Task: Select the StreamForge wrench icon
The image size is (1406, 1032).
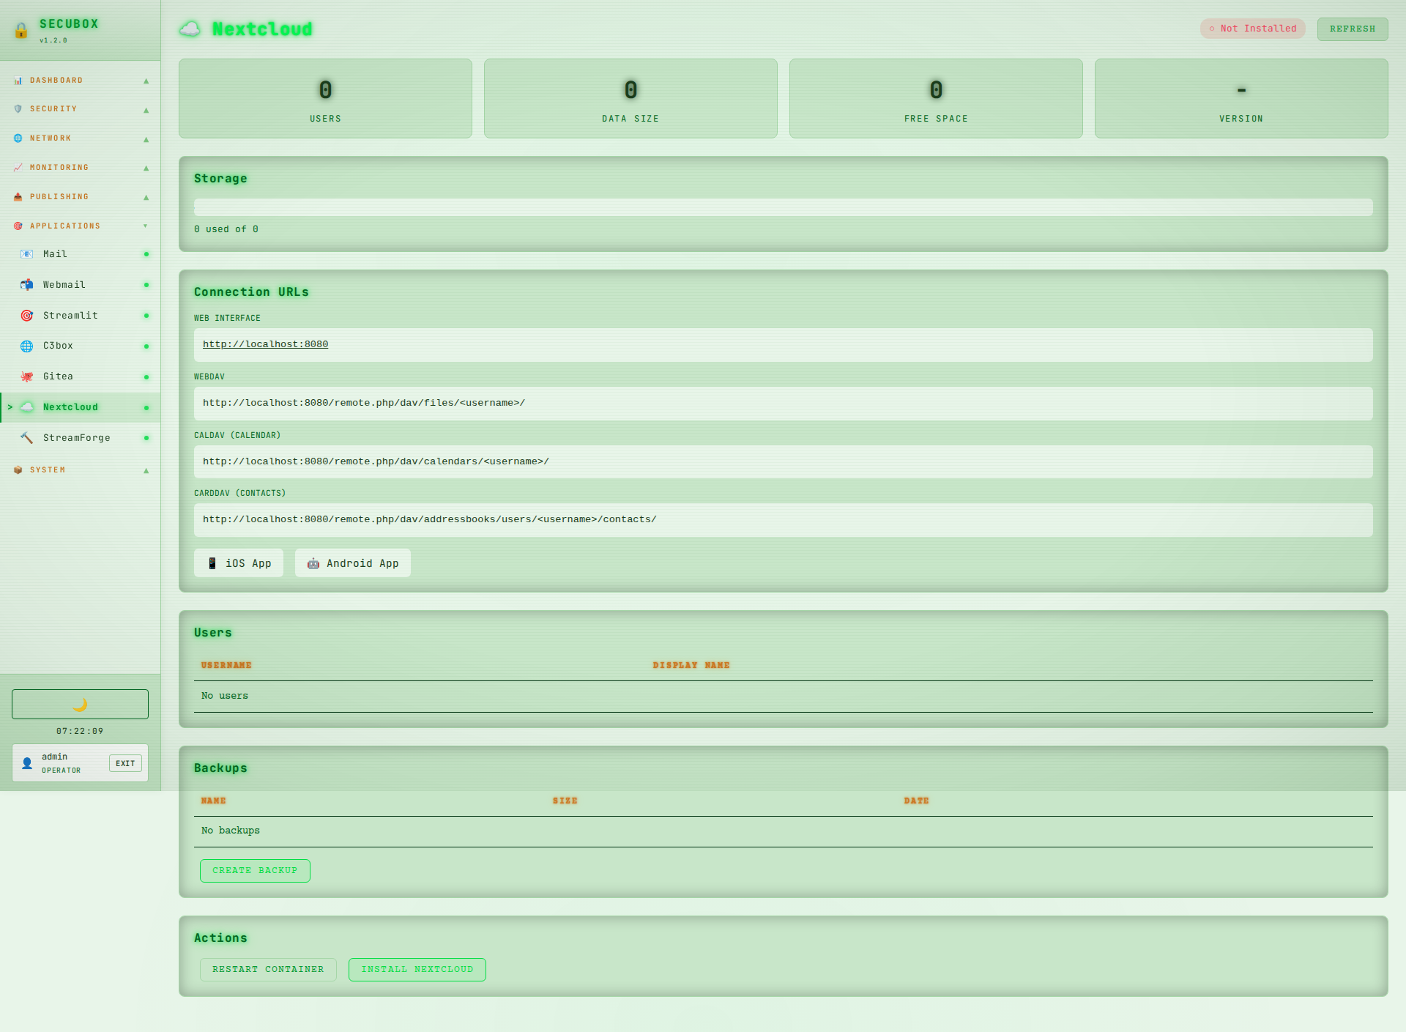Action: [x=26, y=437]
